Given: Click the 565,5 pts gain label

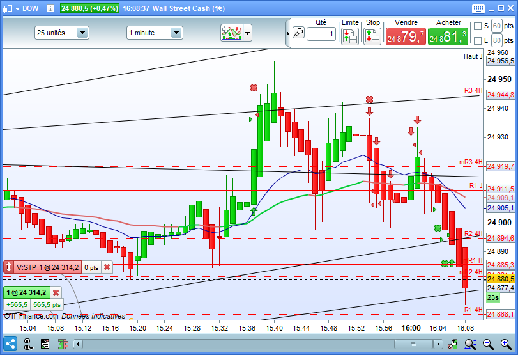Looking at the screenshot, I should click(x=47, y=304).
